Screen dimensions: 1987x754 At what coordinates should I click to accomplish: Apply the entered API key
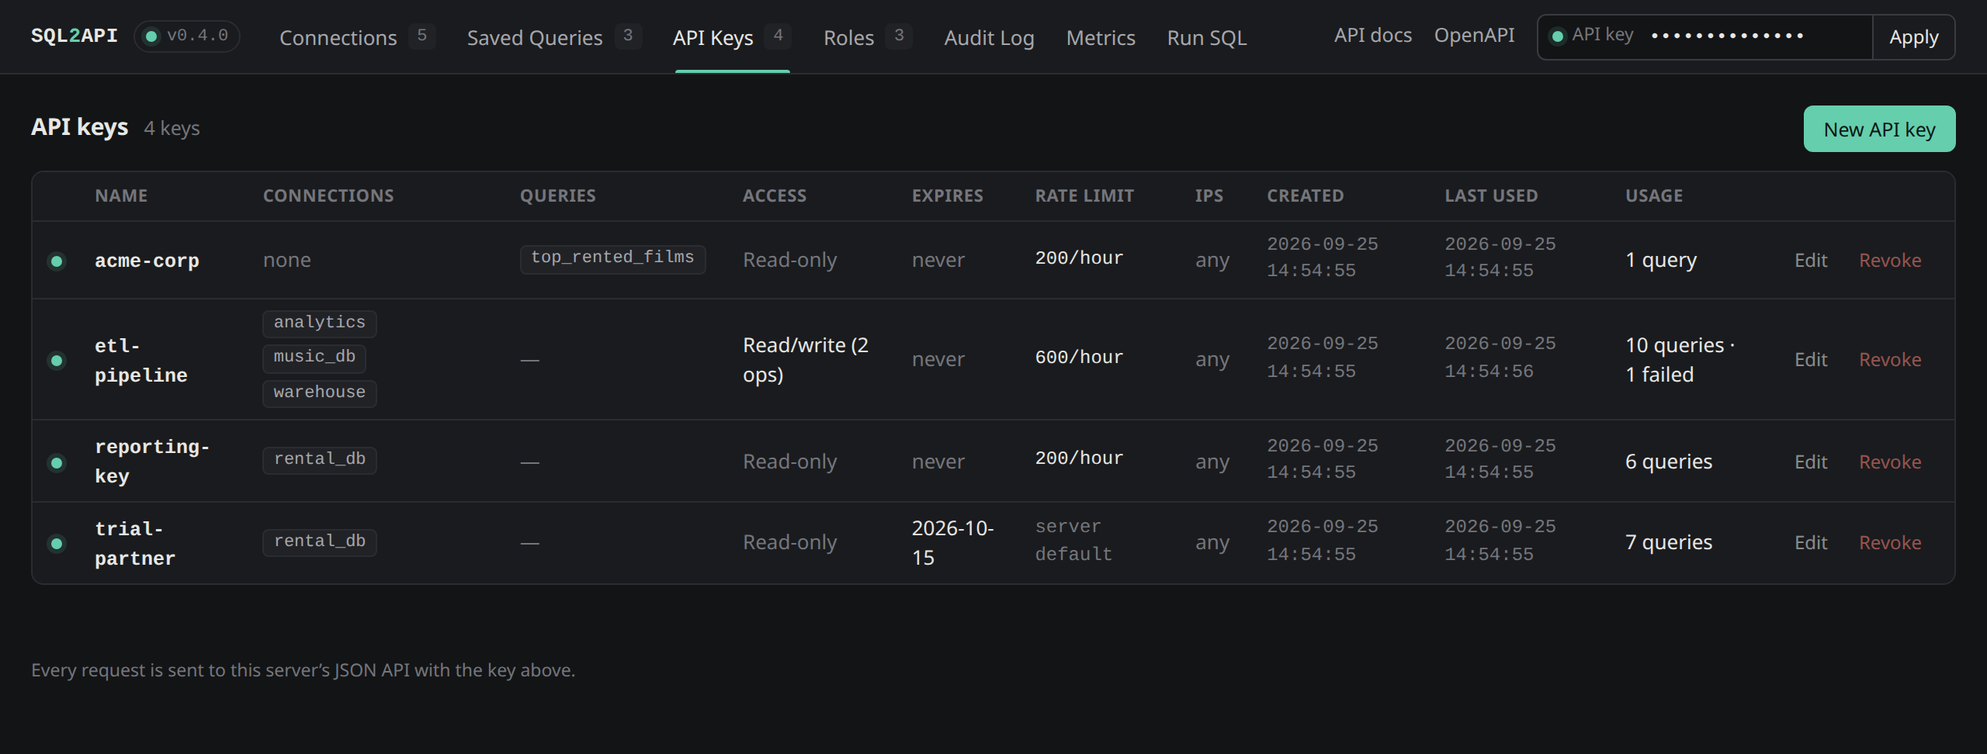[x=1913, y=37]
